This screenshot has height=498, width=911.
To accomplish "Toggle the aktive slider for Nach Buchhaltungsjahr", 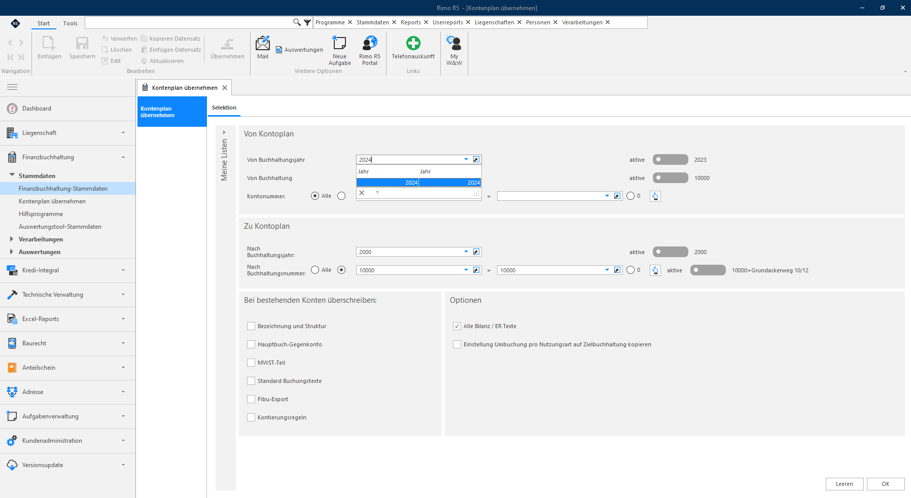I will pyautogui.click(x=671, y=252).
